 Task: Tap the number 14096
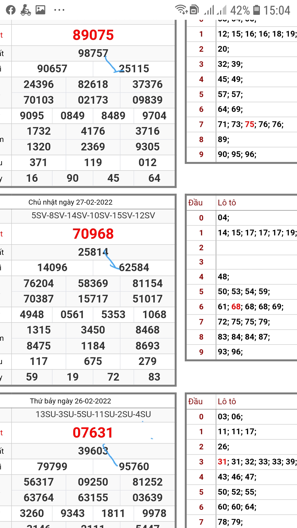coord(52,268)
